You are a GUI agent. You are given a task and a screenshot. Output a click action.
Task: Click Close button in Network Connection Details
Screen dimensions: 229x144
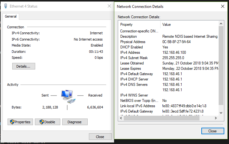point(212,131)
